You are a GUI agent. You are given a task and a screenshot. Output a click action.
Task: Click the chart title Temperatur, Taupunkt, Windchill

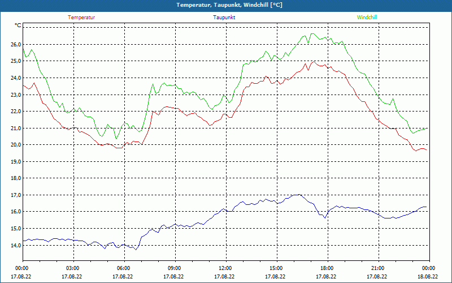(229, 5)
